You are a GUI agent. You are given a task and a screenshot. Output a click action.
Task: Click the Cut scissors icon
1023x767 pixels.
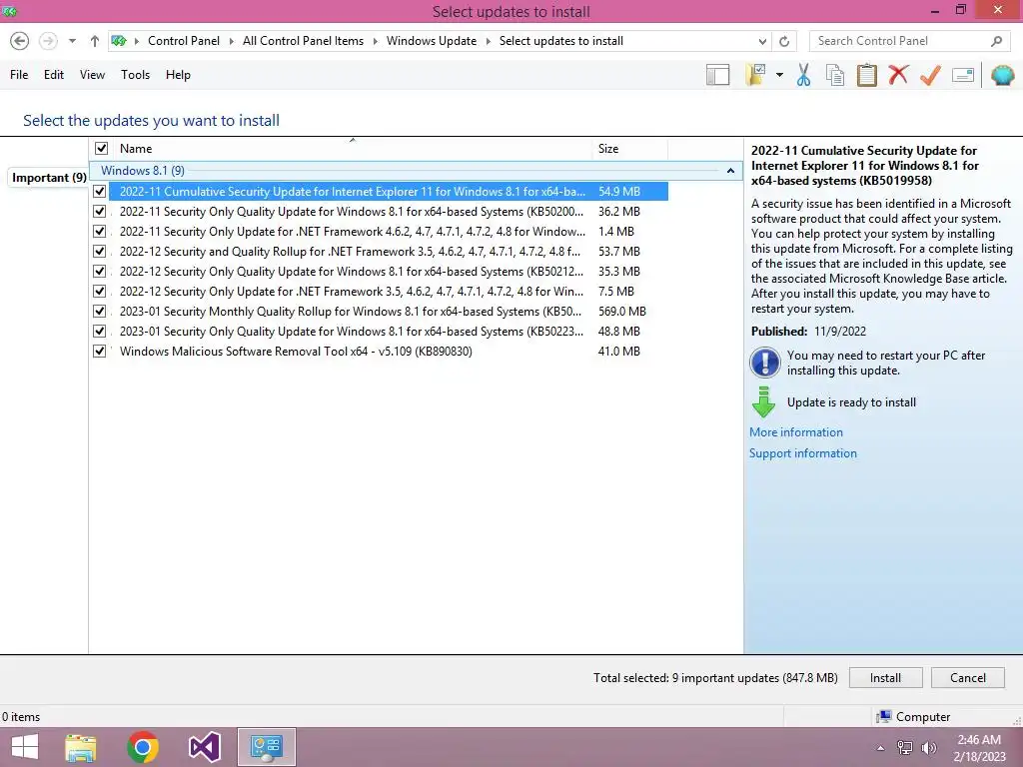pos(804,75)
